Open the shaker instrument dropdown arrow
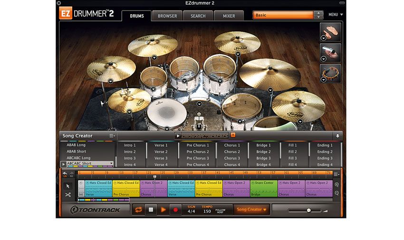Viewport: 404px width, 240px height. tap(323, 59)
